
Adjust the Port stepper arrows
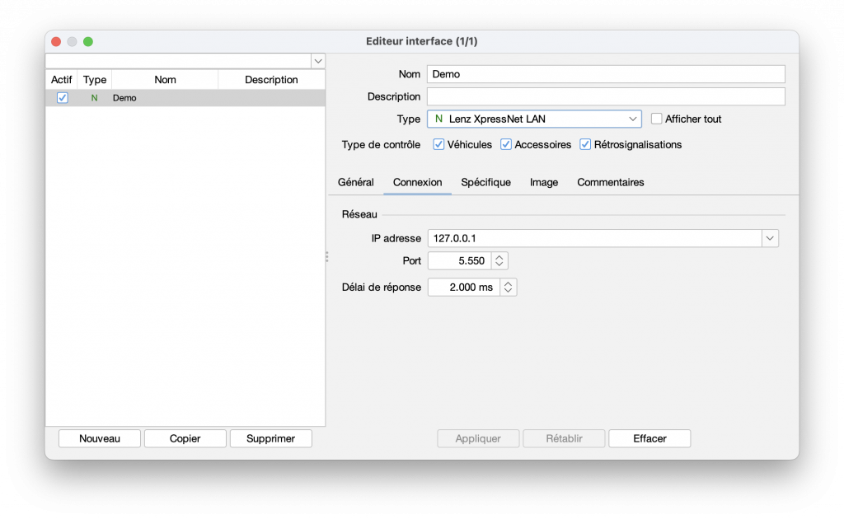tap(499, 261)
